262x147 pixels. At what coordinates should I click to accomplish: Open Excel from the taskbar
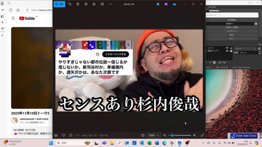pyautogui.click(x=149, y=143)
